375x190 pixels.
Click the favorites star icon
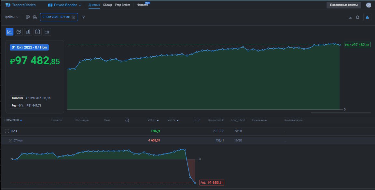(357, 17)
